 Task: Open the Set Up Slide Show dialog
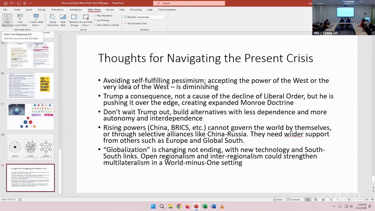pyautogui.click(x=53, y=20)
